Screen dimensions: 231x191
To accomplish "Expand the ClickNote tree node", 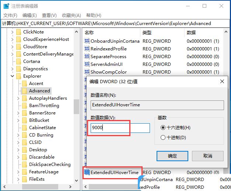I will click(x=13, y=32).
